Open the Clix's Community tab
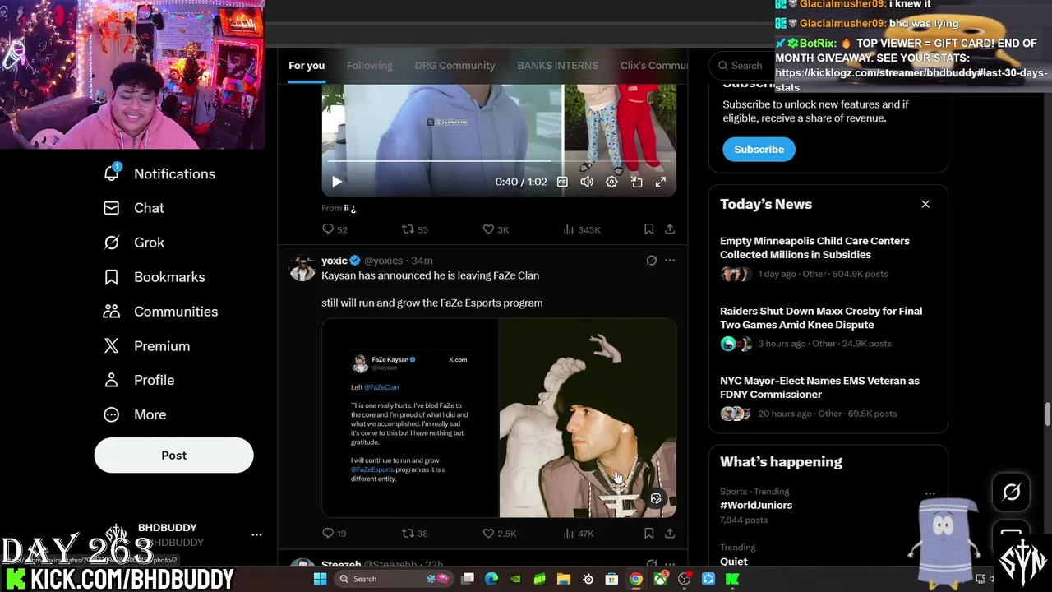 pos(654,66)
